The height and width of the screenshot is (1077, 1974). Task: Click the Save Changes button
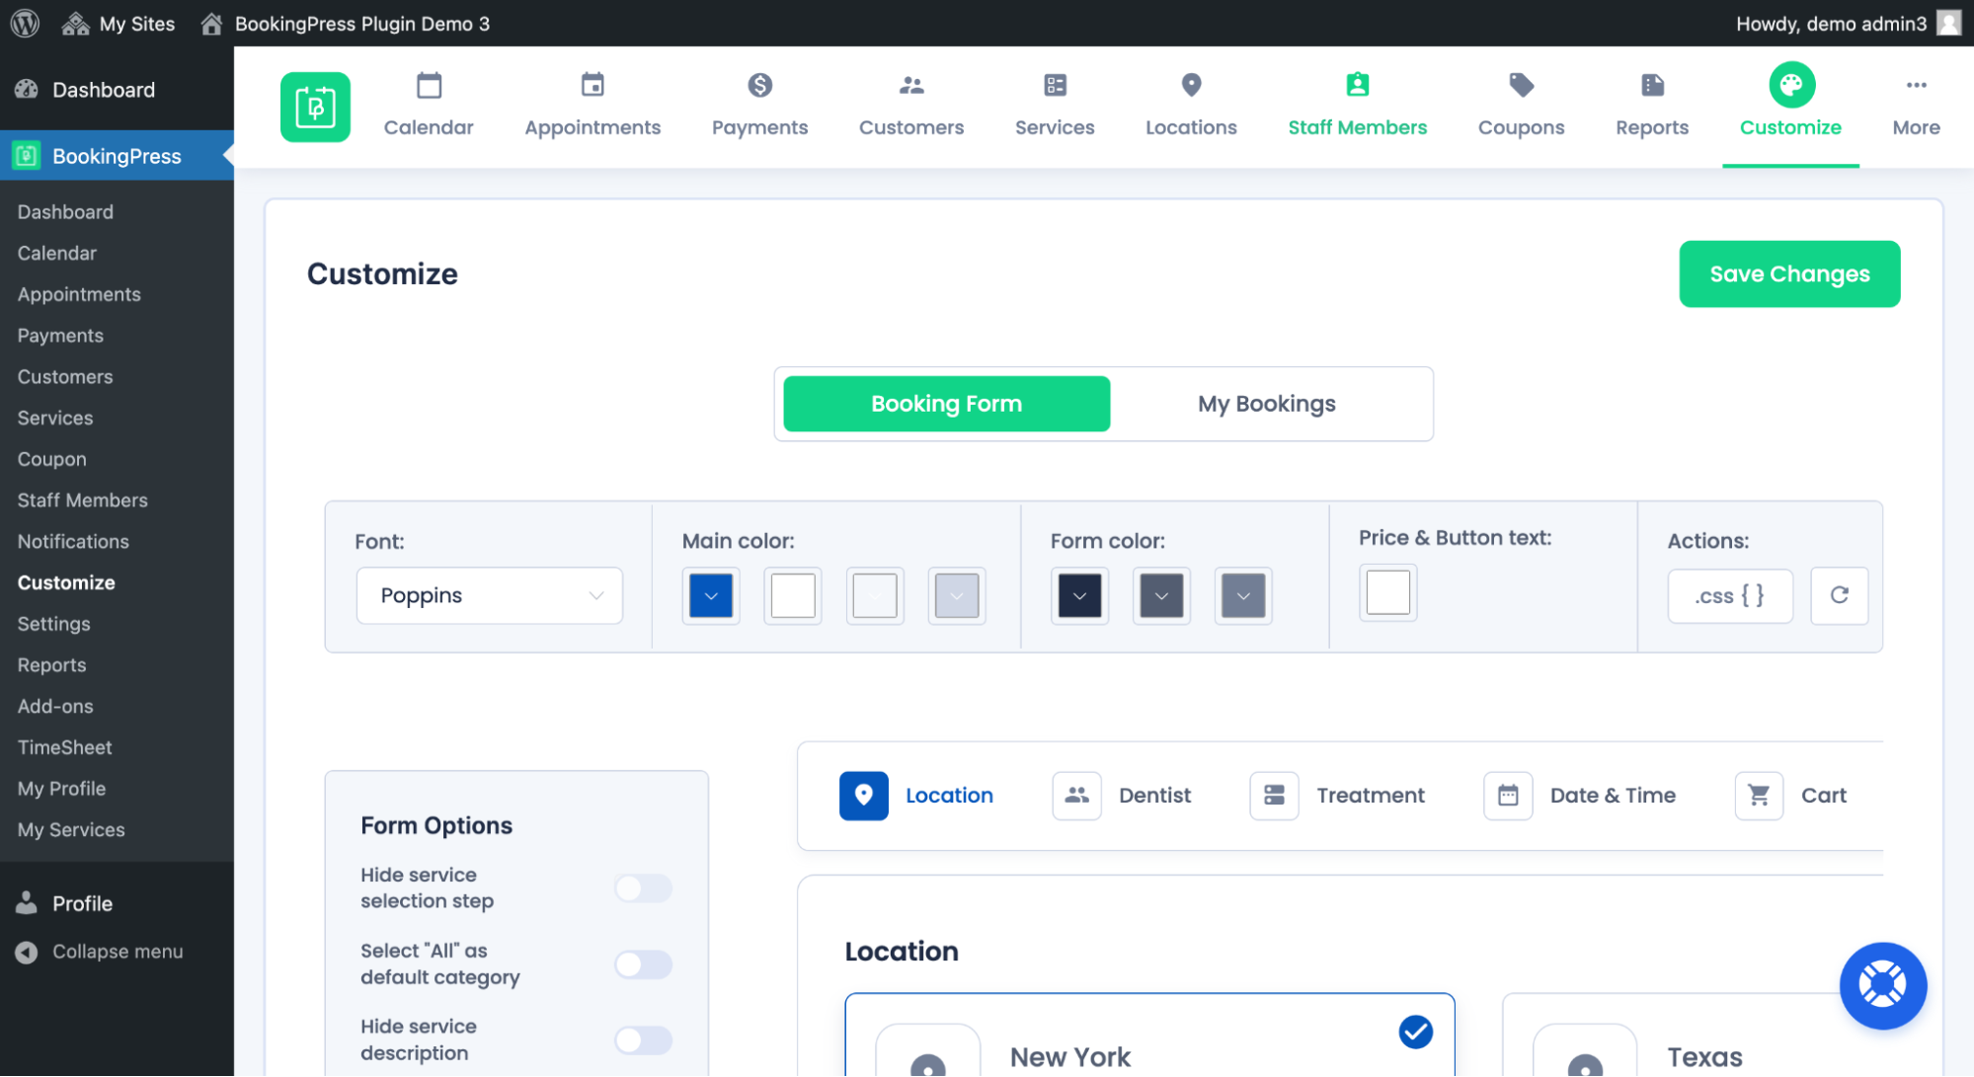click(x=1789, y=273)
